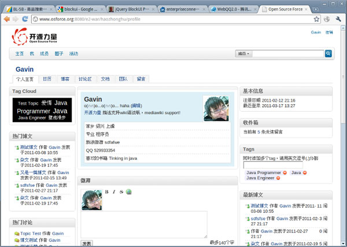
Task: Click the globe icon beside wrench
Action: tap(327, 19)
